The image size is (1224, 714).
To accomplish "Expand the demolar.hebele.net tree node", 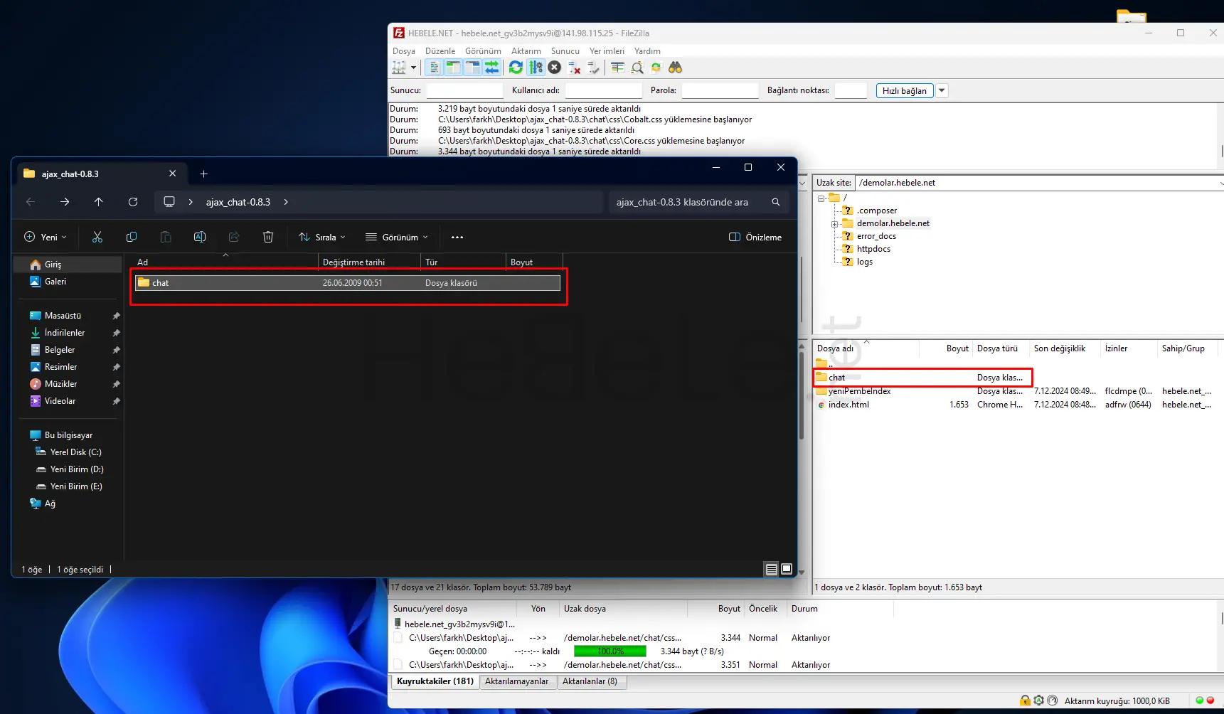I will tap(835, 224).
